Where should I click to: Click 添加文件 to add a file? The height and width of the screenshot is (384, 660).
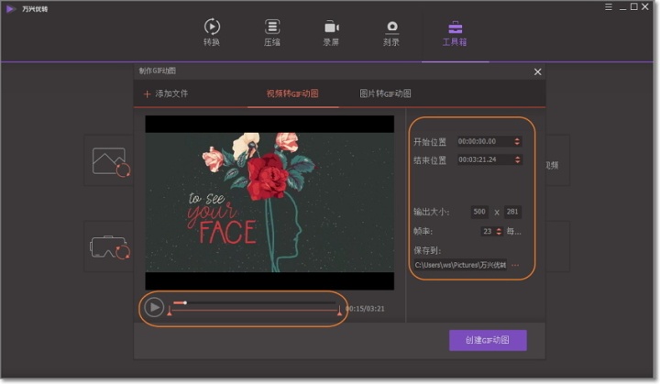(166, 93)
